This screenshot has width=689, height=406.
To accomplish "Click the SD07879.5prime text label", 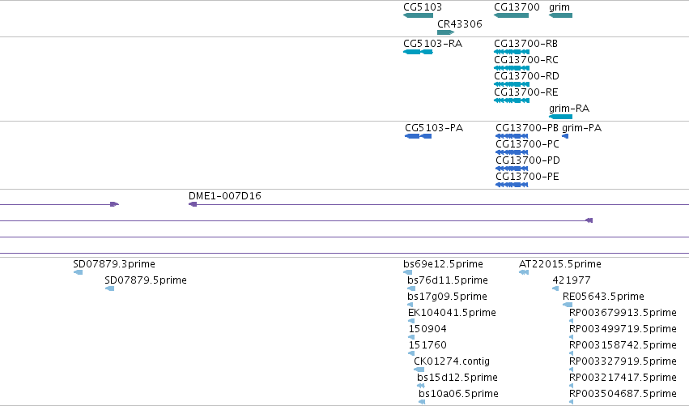I will click(x=146, y=280).
